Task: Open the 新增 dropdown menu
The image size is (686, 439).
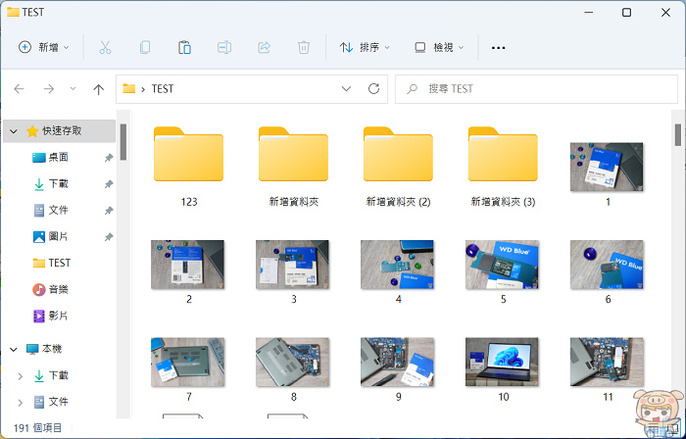Action: pyautogui.click(x=44, y=47)
